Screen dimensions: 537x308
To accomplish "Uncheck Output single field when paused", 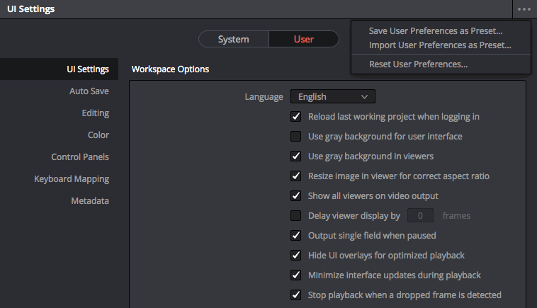I will coord(296,236).
